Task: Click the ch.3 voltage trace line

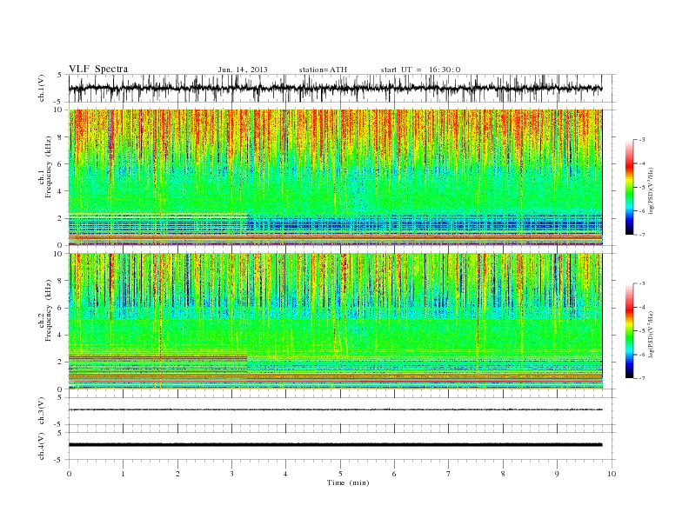Action: click(335, 409)
